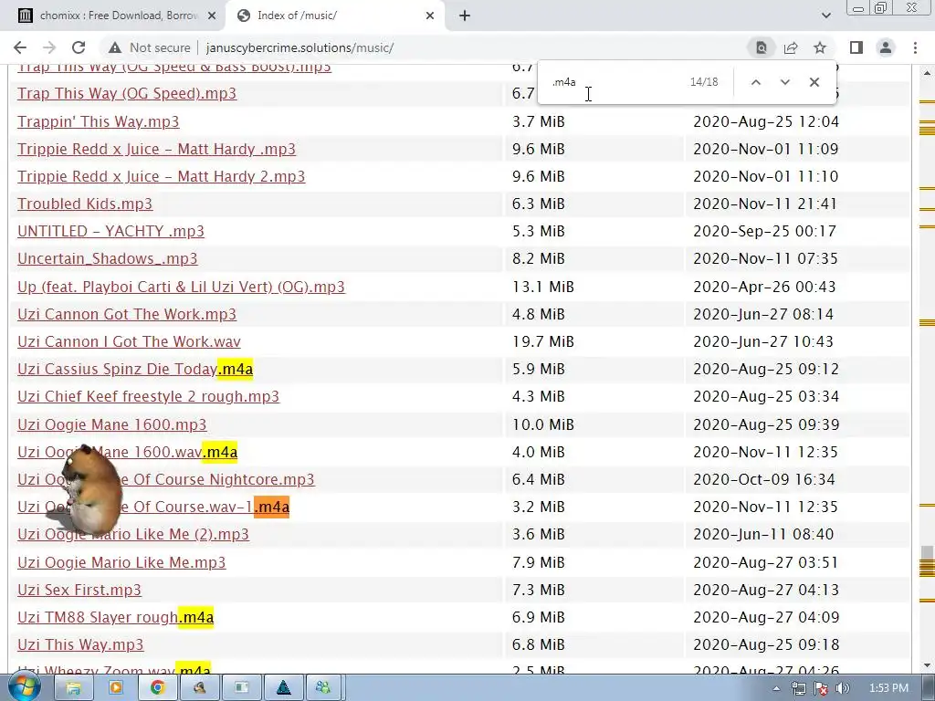Jump to next find result
The width and height of the screenshot is (935, 701).
click(x=784, y=82)
